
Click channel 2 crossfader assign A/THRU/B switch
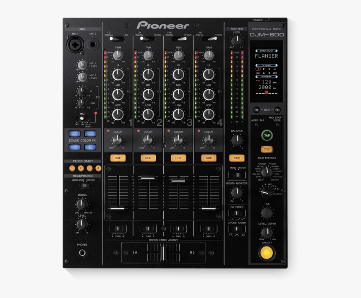(148, 229)
